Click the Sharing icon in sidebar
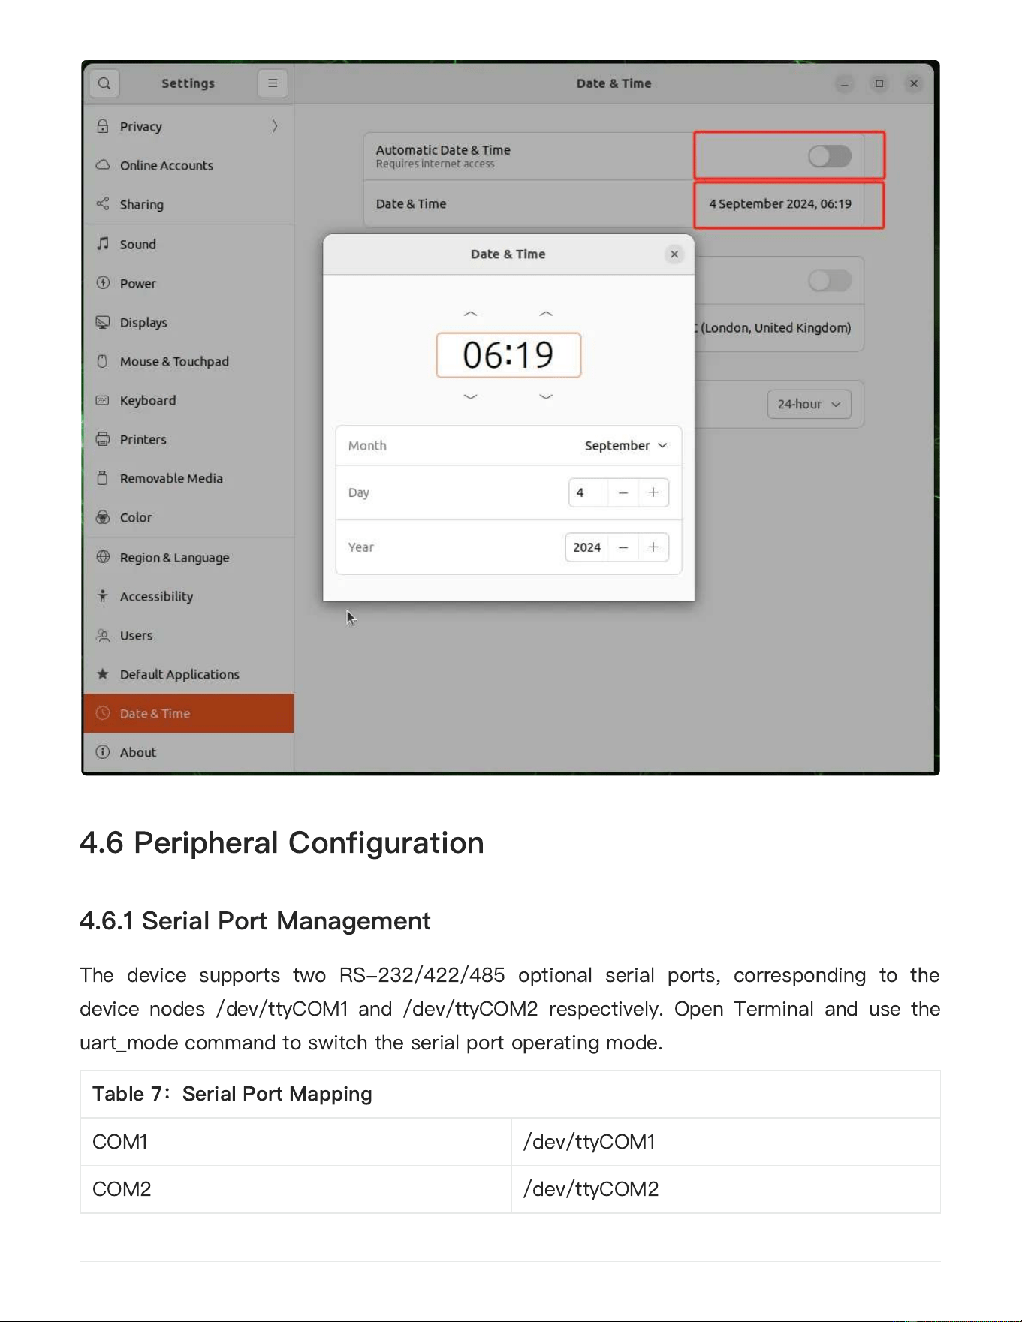 tap(103, 204)
